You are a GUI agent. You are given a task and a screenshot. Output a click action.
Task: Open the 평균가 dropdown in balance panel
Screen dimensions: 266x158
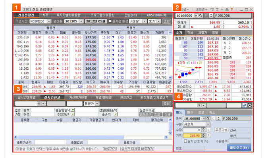tap(97, 103)
